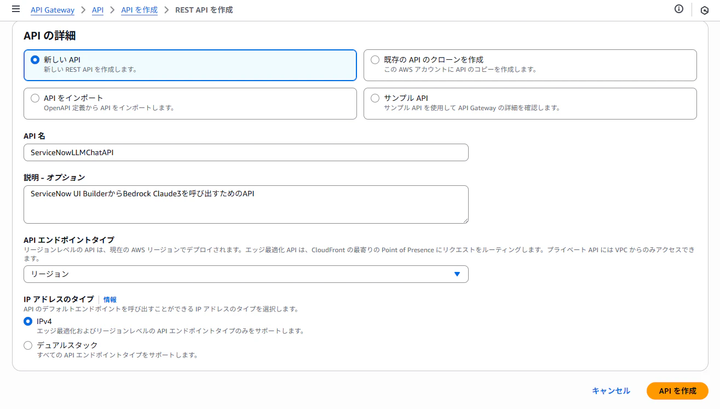Choose the API をインポート radio option
Screen dimensions: 720x409
pos(35,98)
